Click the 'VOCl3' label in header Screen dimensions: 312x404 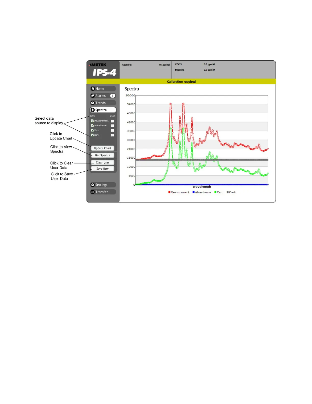tap(178, 64)
